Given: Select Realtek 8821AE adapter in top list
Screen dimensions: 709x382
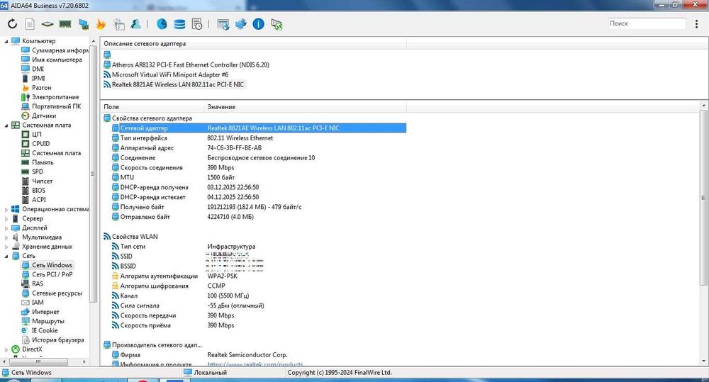Looking at the screenshot, I should click(178, 84).
